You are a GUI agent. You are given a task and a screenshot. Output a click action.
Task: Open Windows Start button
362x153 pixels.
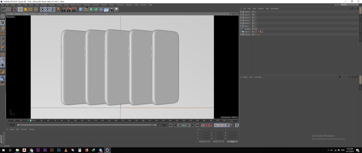[3, 150]
